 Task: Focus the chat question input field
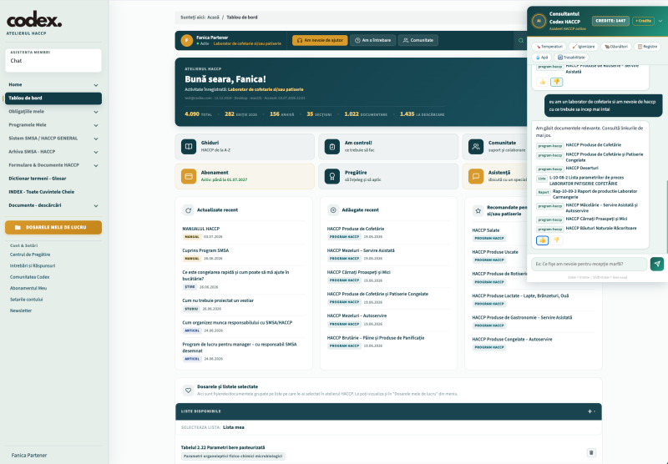point(589,264)
